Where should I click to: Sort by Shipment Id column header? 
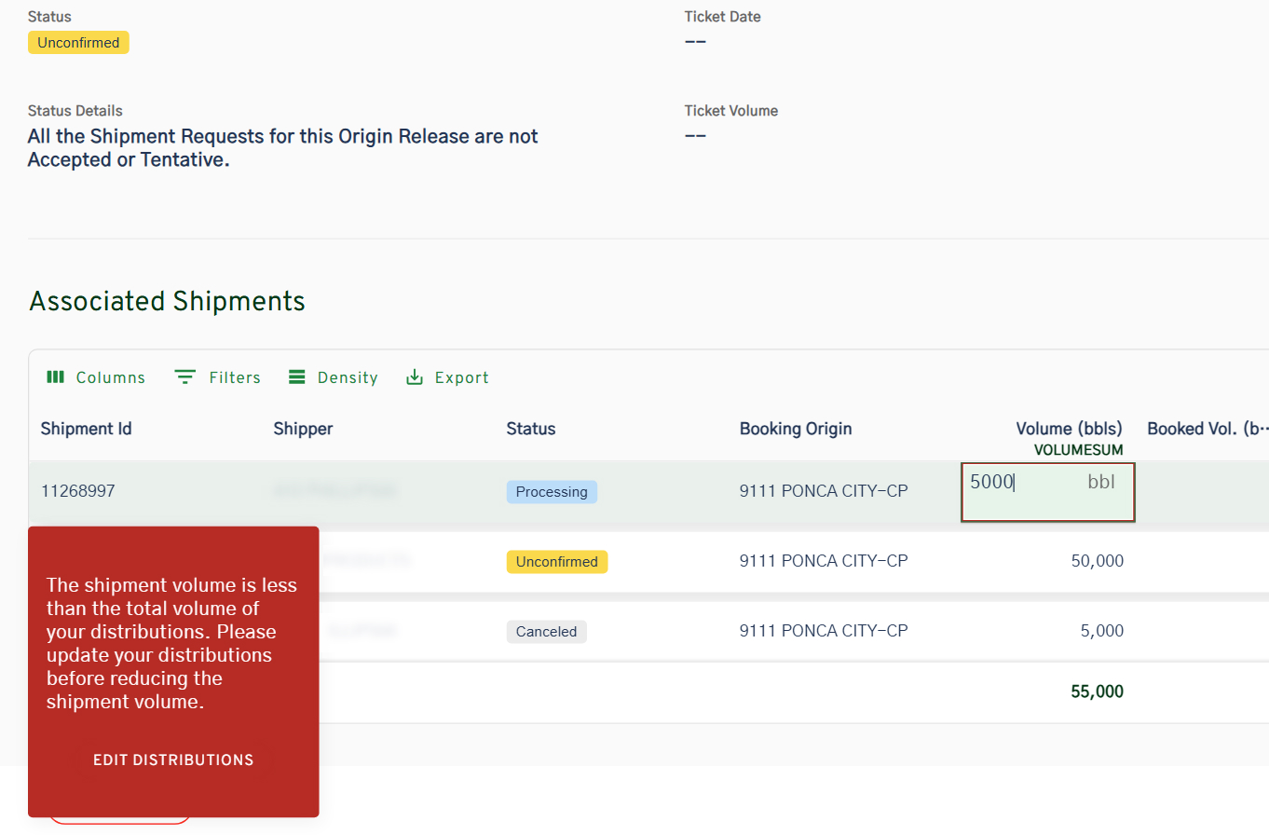[x=87, y=429]
